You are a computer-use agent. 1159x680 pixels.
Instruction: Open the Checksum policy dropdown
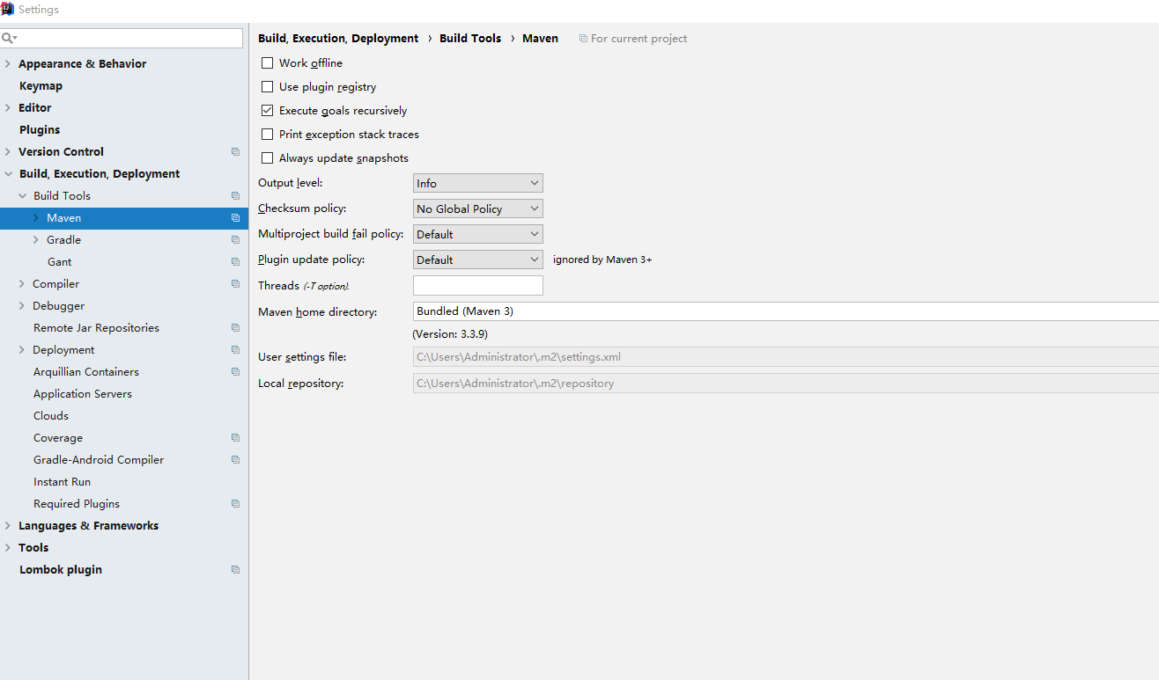pos(478,208)
